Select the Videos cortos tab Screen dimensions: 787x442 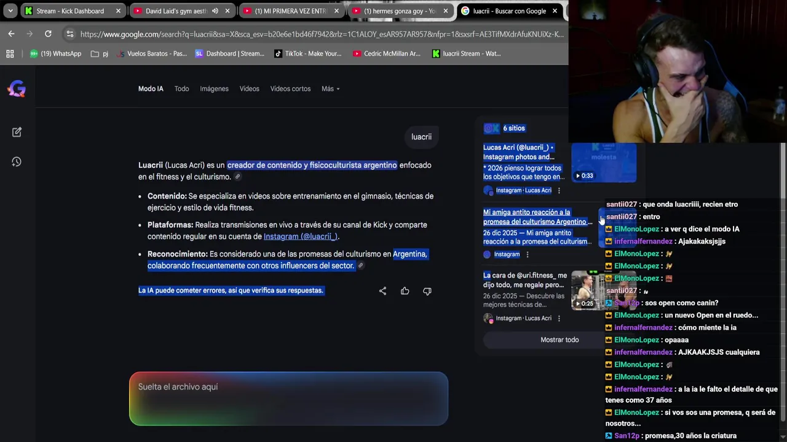point(290,88)
